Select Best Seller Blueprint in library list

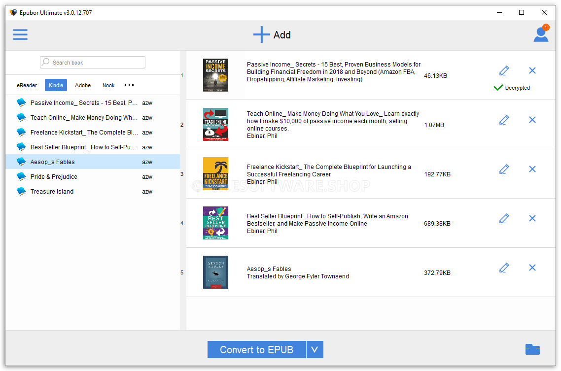click(x=93, y=147)
